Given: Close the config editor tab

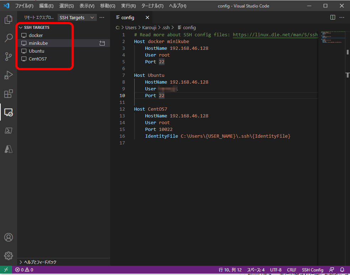Looking at the screenshot, I should pyautogui.click(x=147, y=17).
